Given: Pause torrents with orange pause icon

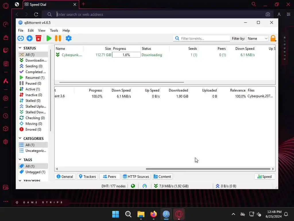Looking at the screenshot, I should [x=58, y=38].
